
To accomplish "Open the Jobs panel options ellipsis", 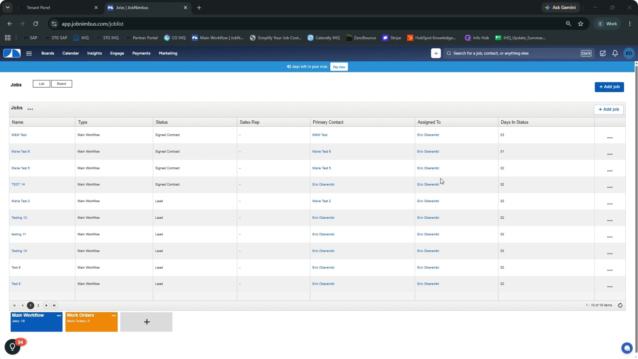I will click(x=30, y=109).
